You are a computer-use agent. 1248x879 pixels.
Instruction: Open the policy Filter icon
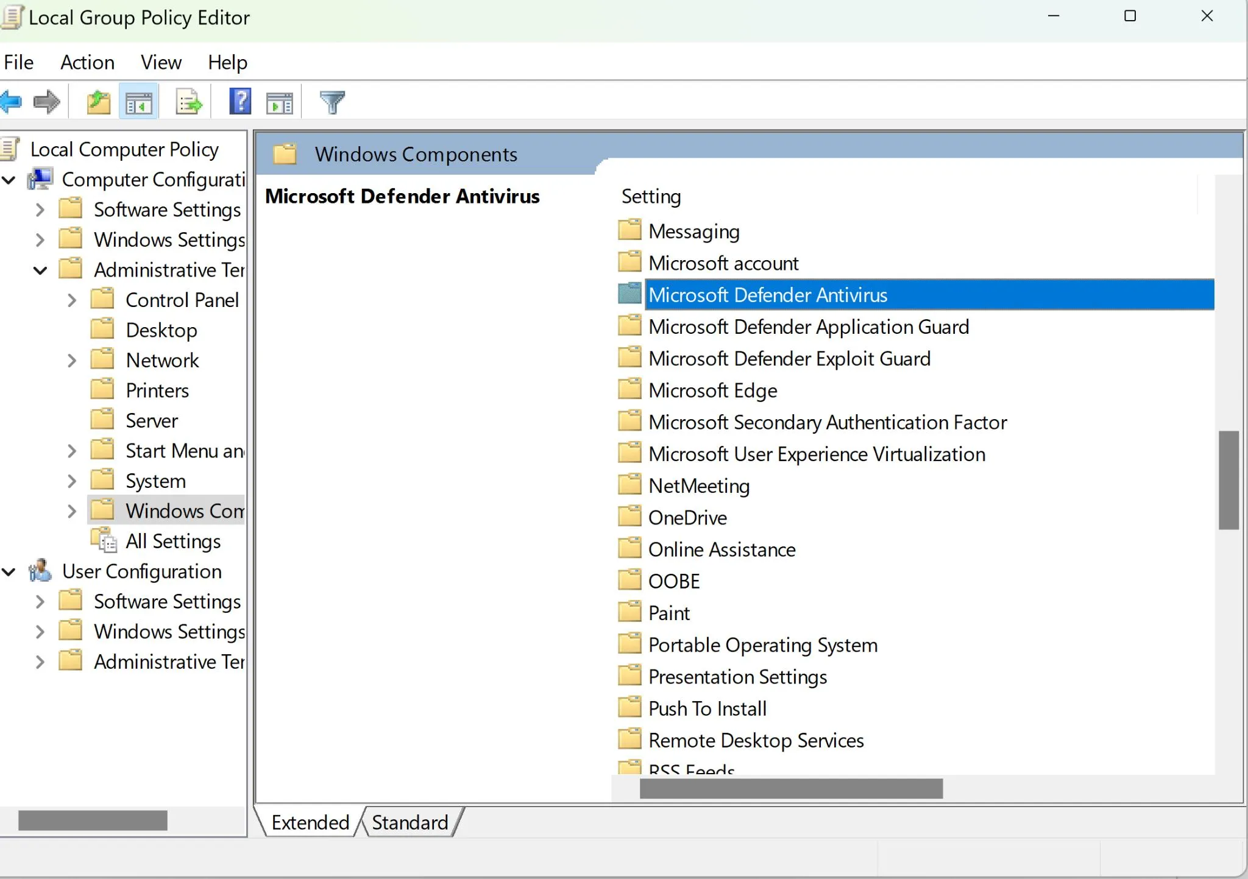click(330, 101)
